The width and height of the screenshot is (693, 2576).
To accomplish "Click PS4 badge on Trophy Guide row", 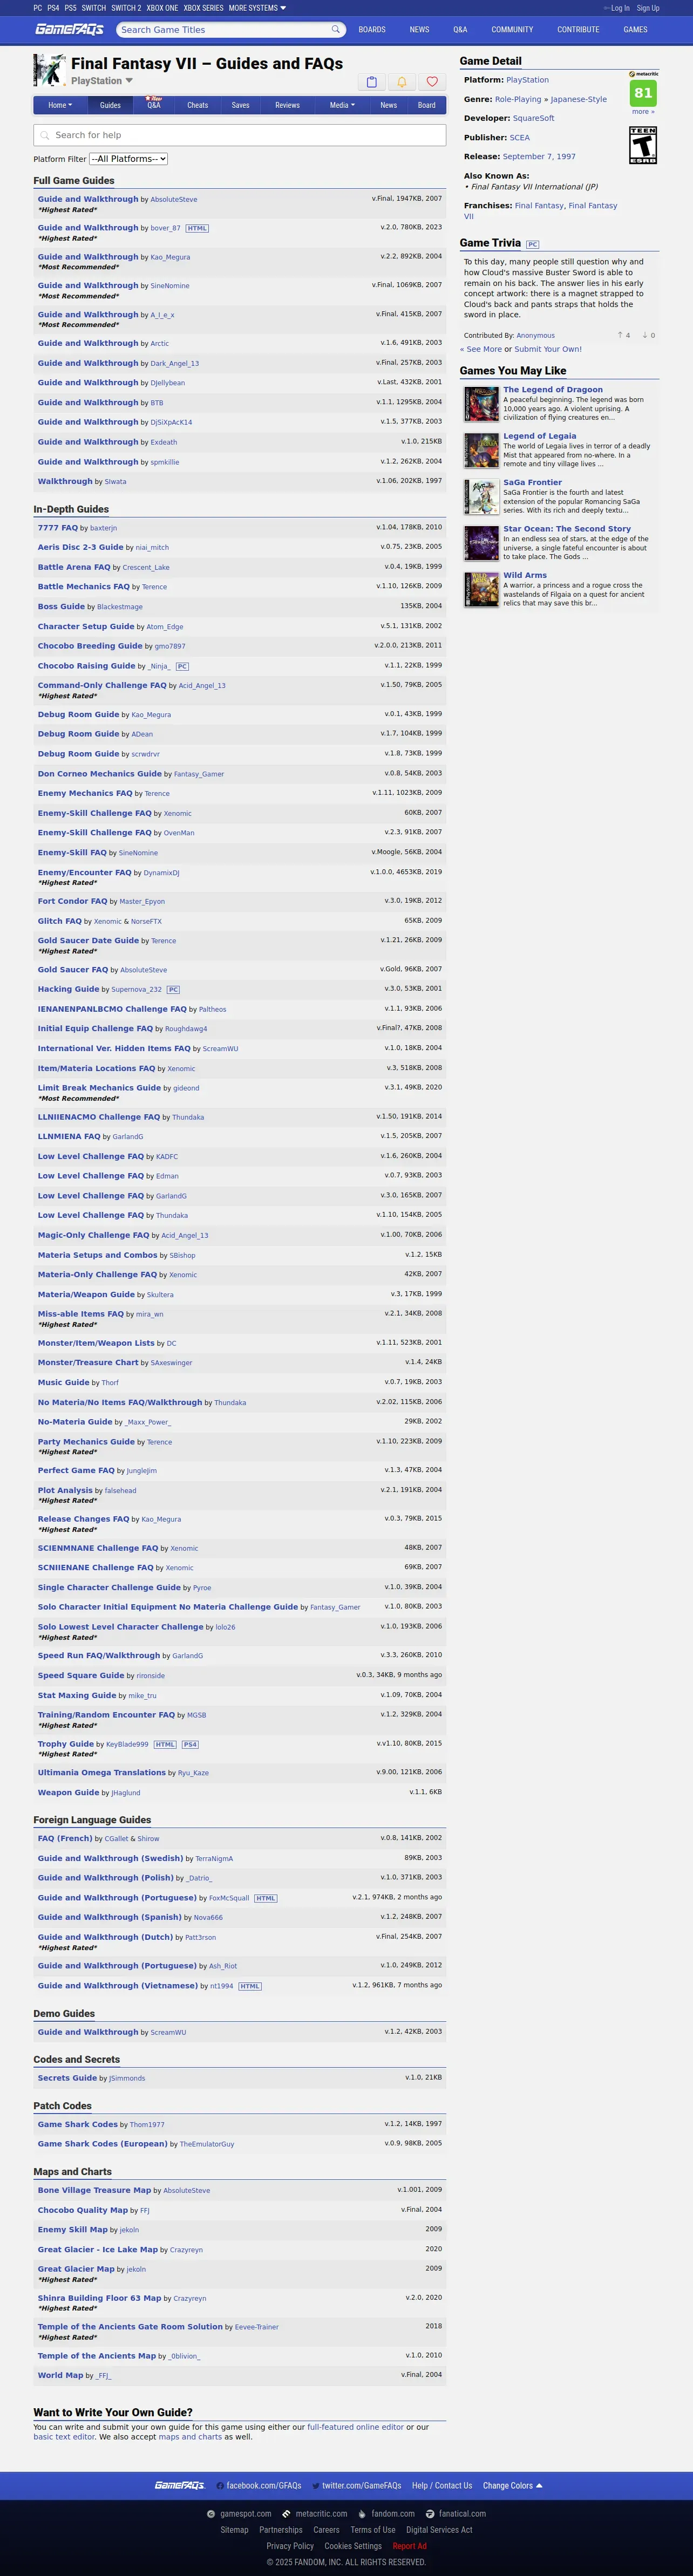I will (x=190, y=1744).
